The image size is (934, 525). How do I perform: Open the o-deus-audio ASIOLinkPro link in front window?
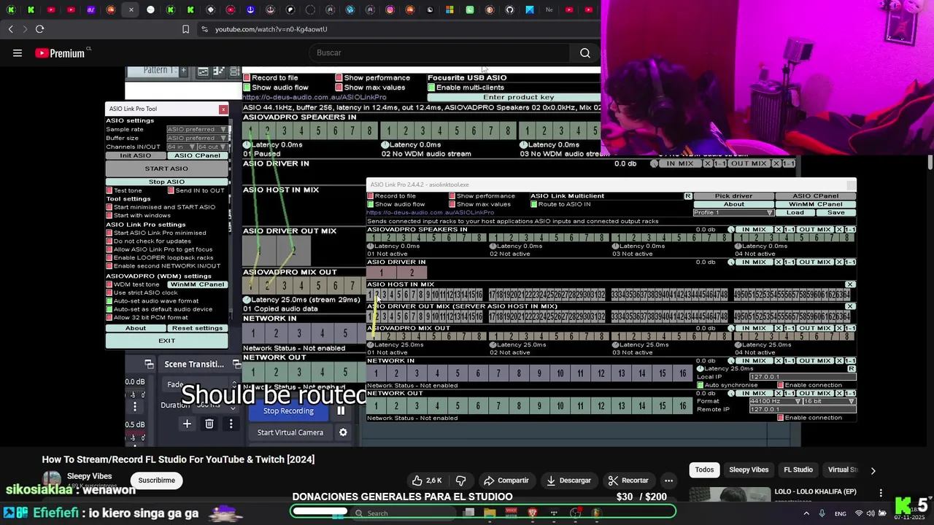coord(430,213)
